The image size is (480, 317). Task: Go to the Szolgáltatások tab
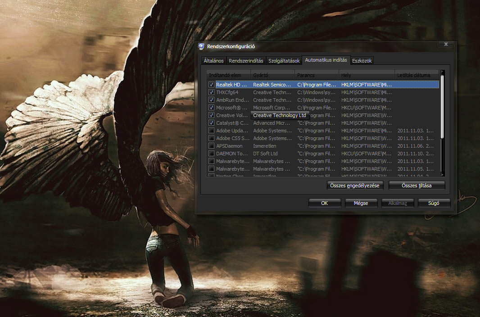[x=284, y=61]
